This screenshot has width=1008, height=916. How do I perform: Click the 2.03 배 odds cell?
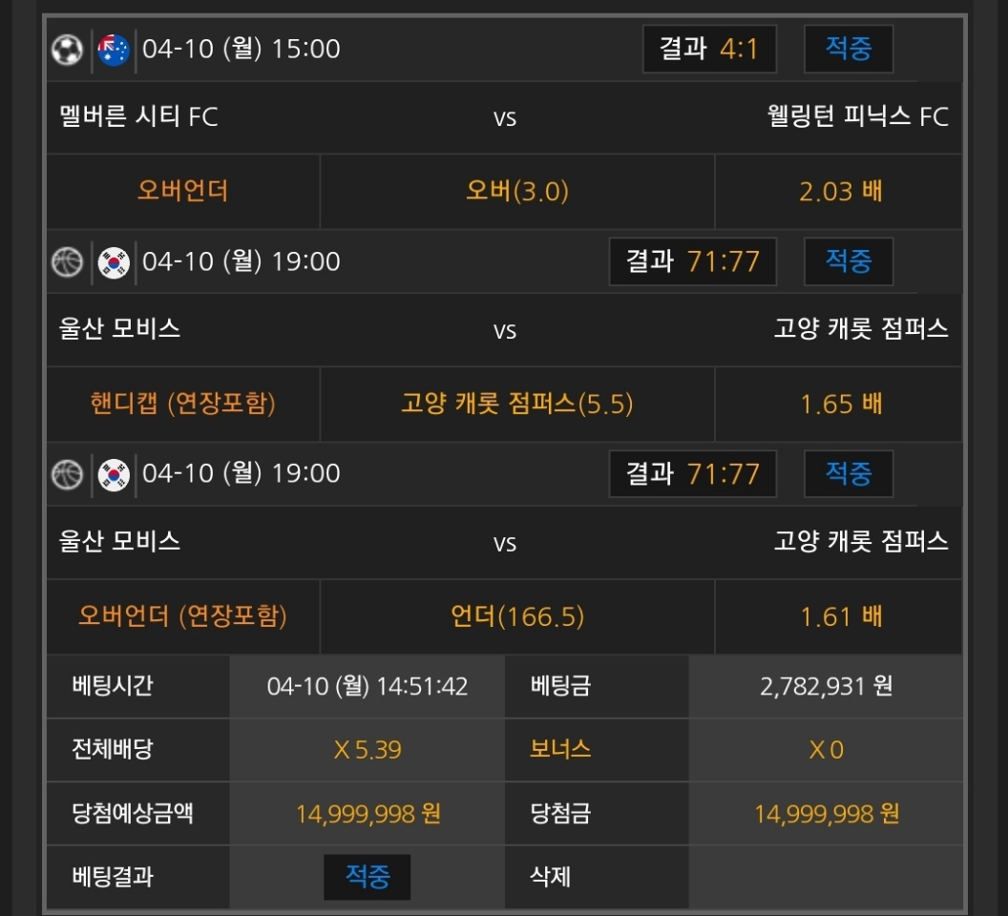tap(840, 192)
